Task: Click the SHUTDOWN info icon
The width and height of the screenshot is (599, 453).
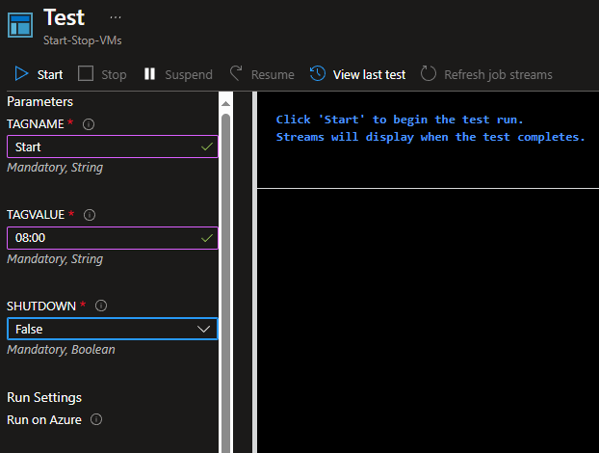Action: coord(101,306)
